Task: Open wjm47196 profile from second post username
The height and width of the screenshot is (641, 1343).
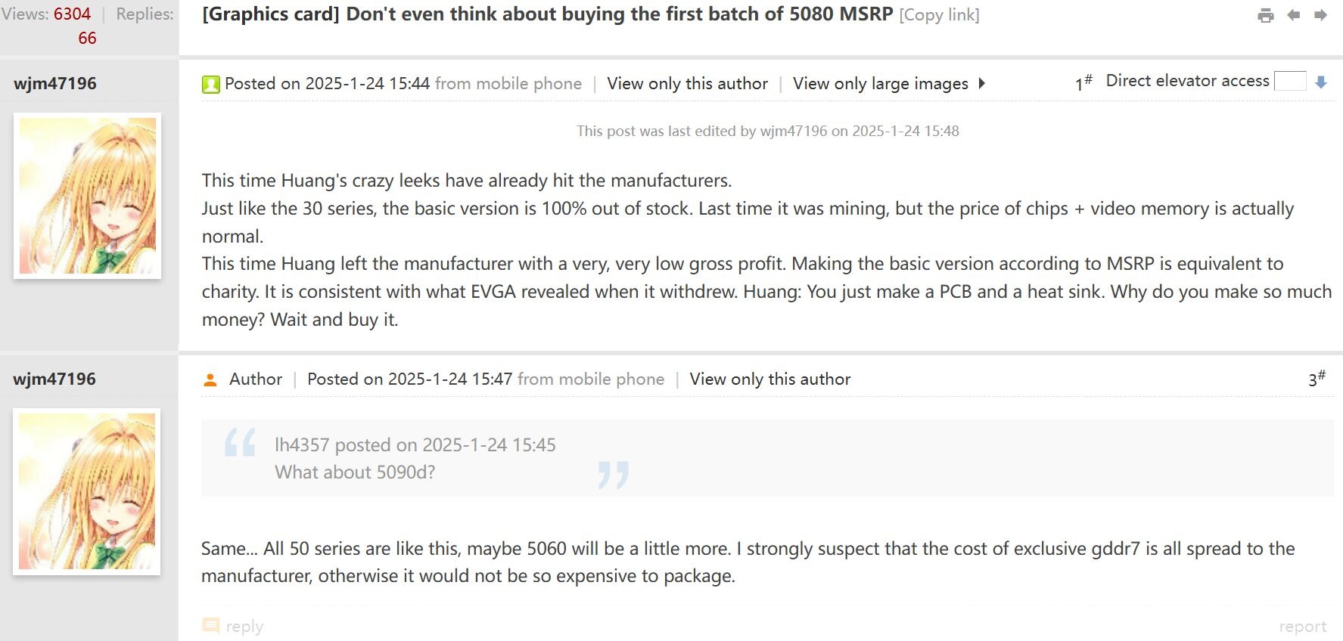Action: tap(54, 379)
